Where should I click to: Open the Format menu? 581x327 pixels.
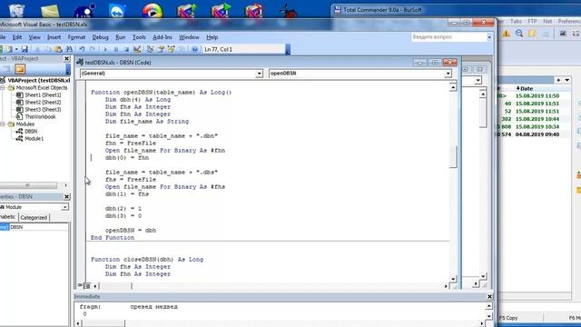click(x=76, y=37)
